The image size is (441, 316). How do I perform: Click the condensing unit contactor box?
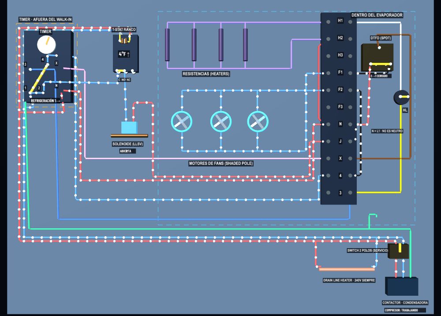(x=401, y=286)
